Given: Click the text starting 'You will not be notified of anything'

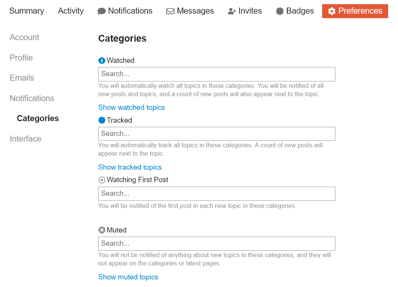Looking at the screenshot, I should [x=214, y=259].
